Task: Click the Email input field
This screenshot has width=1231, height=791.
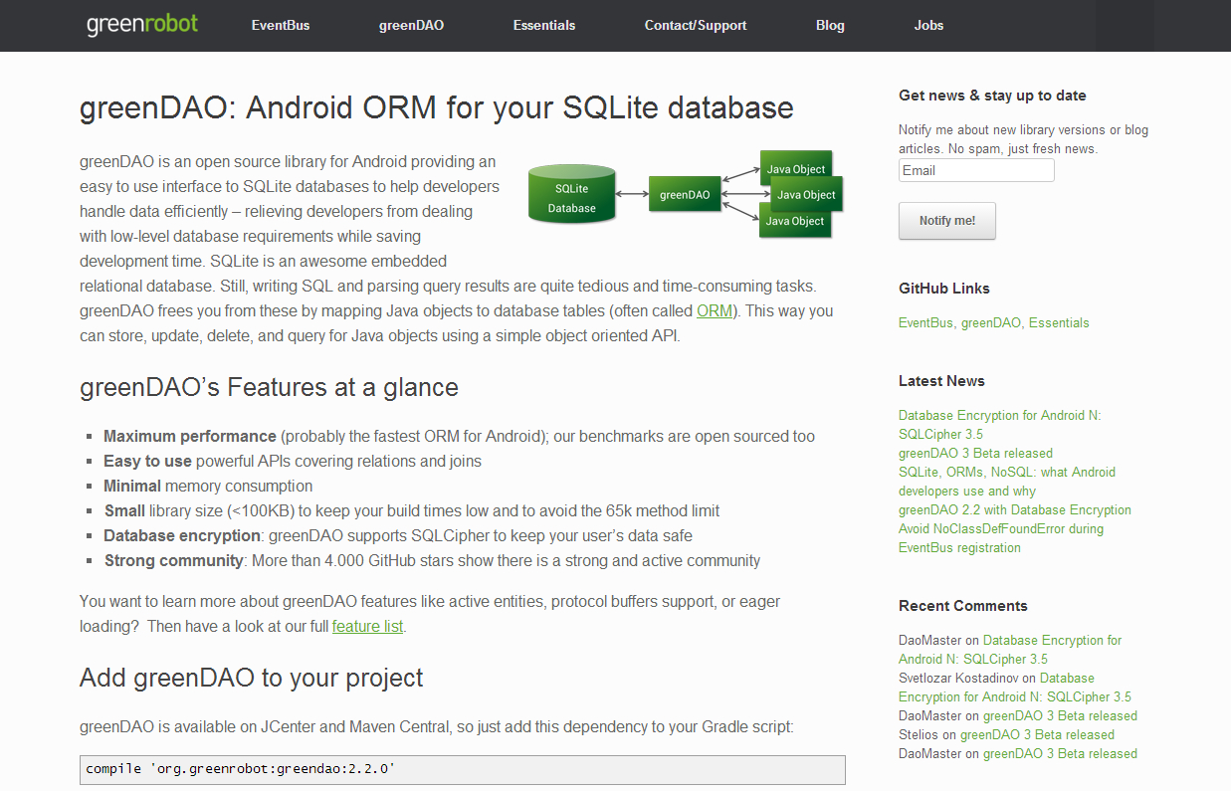Action: tap(976, 170)
